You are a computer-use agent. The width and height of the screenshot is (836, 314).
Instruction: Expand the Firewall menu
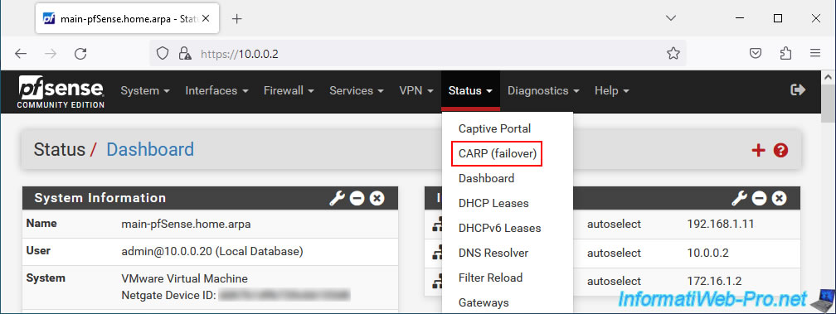pyautogui.click(x=289, y=91)
